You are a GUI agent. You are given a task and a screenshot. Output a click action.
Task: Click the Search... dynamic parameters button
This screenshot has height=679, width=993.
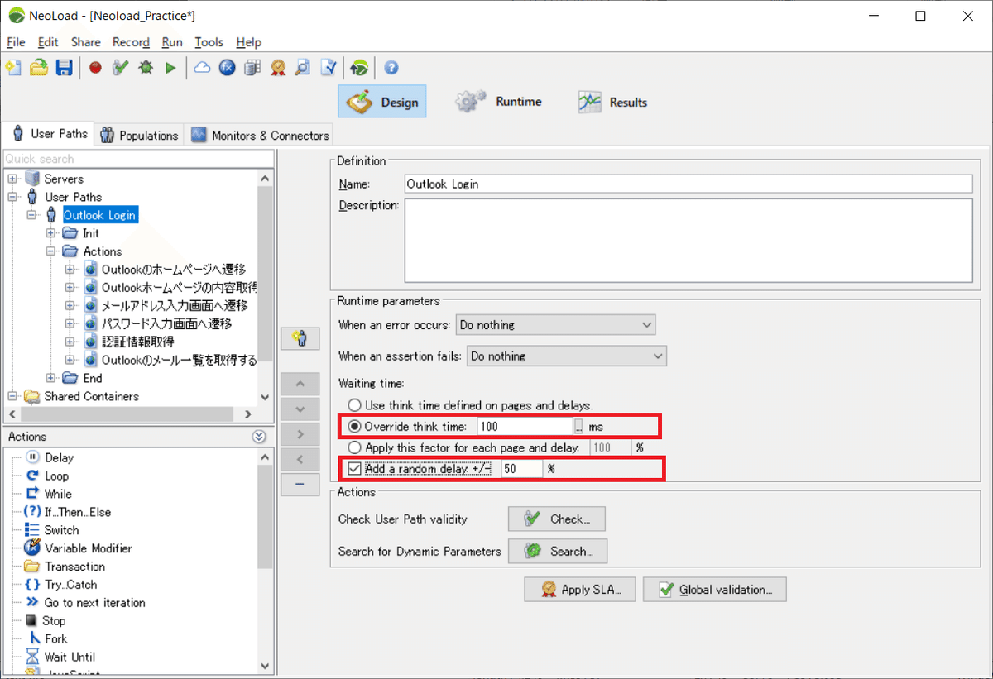557,551
